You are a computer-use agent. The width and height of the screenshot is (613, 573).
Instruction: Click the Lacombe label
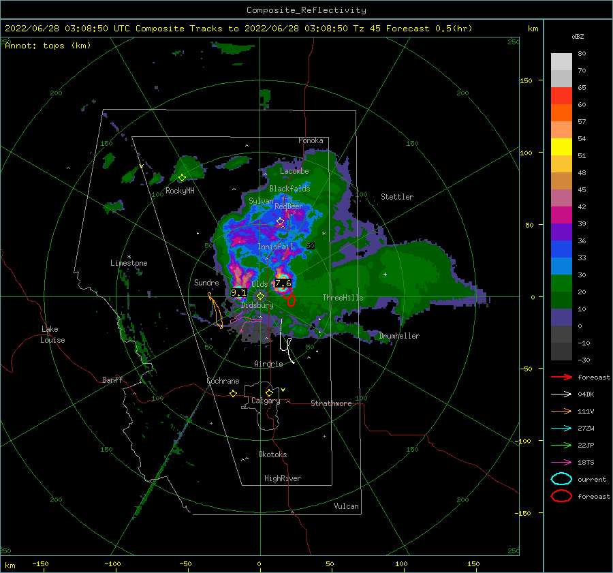294,171
